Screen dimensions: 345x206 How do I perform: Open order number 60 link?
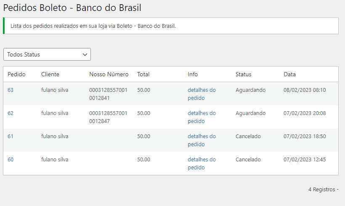(11, 159)
